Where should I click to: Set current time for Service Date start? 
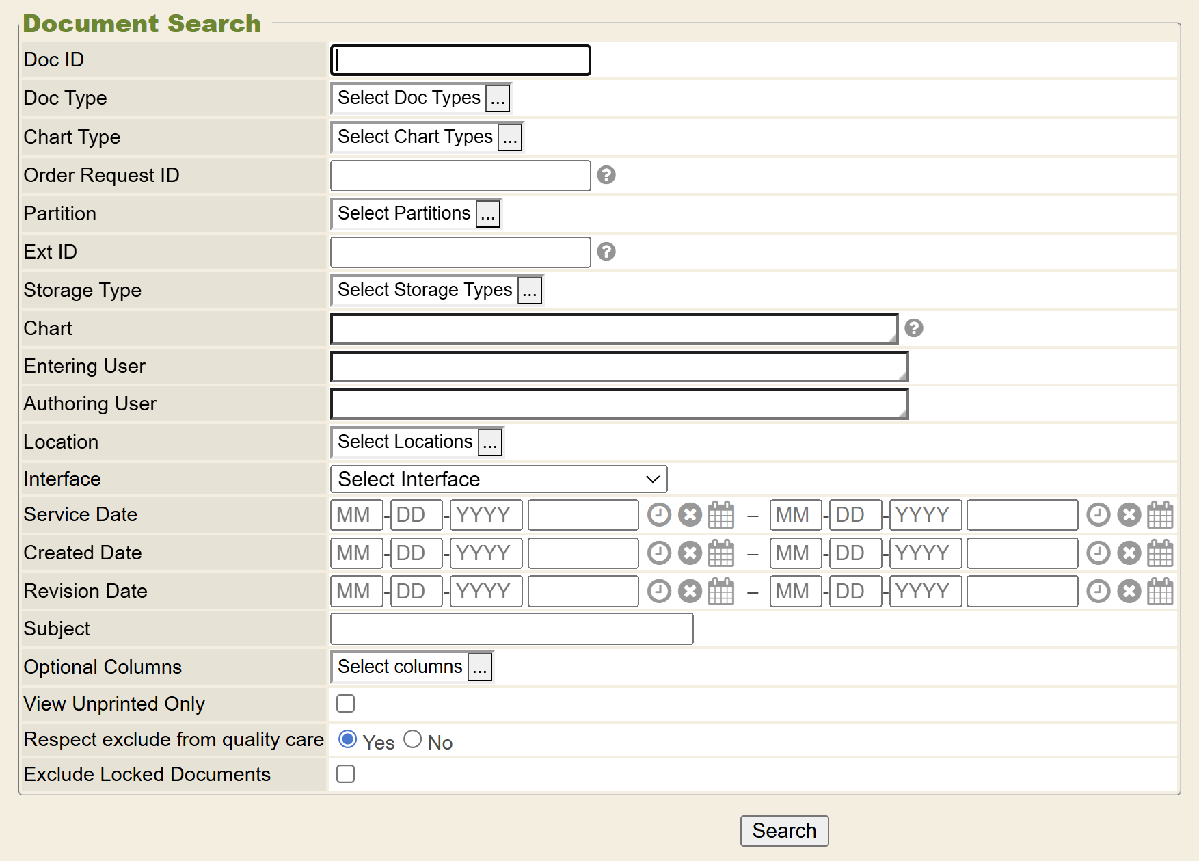[x=659, y=515]
